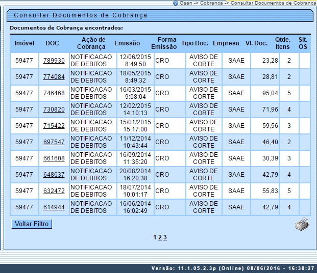Open document 774084
317x273 pixels.
click(x=54, y=77)
